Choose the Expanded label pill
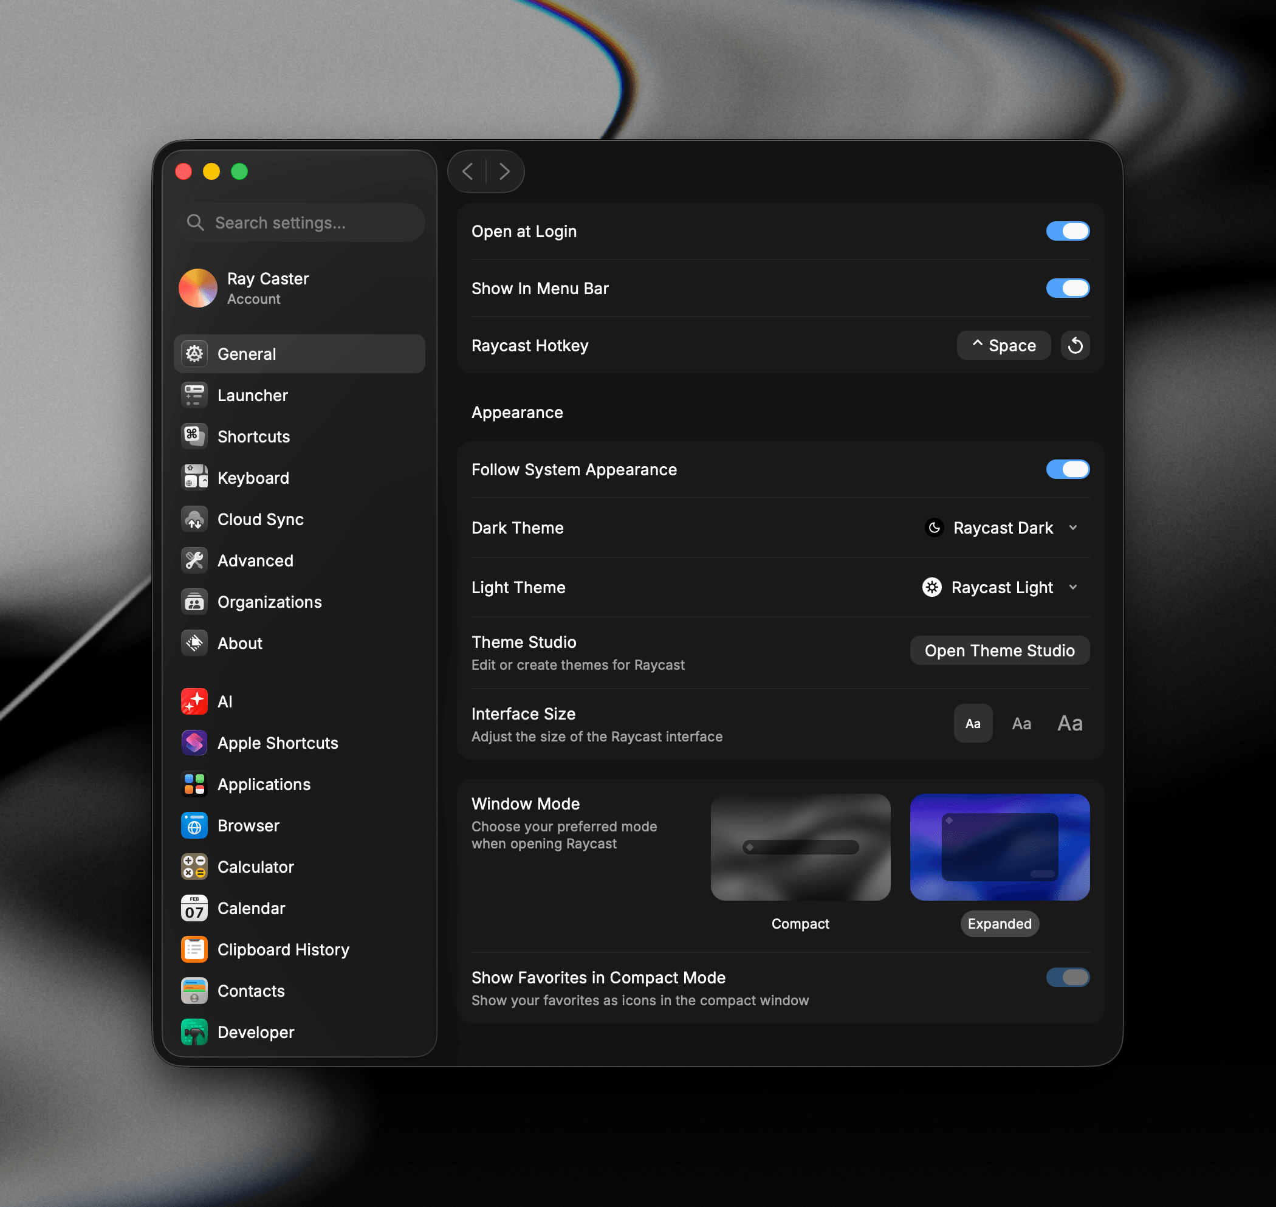 (x=1000, y=923)
